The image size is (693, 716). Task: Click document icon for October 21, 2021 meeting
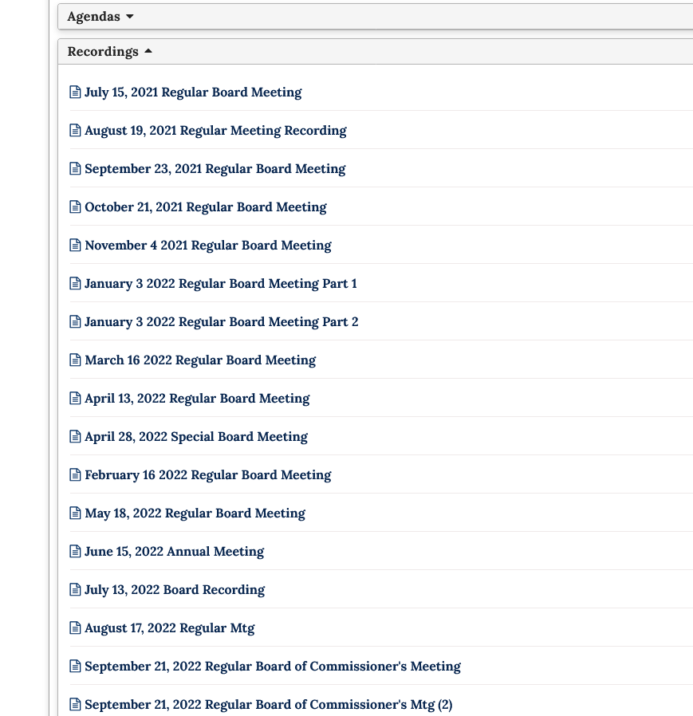(75, 207)
